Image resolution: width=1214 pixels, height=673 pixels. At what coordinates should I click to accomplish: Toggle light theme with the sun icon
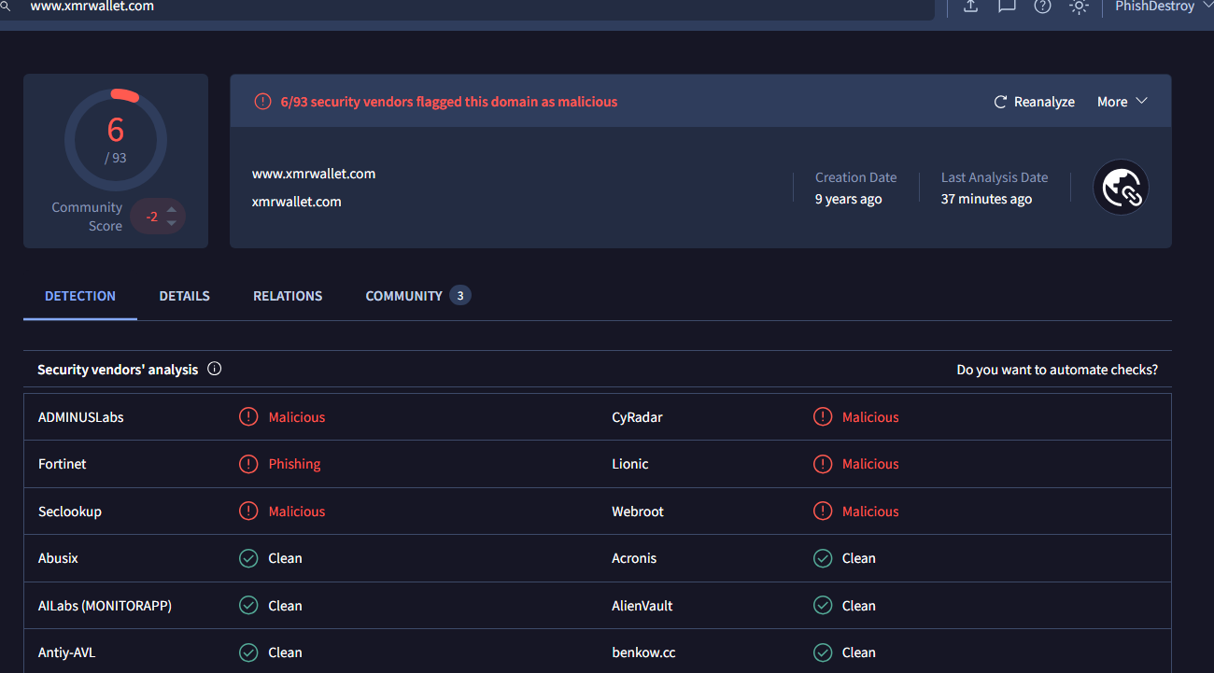pyautogui.click(x=1079, y=7)
